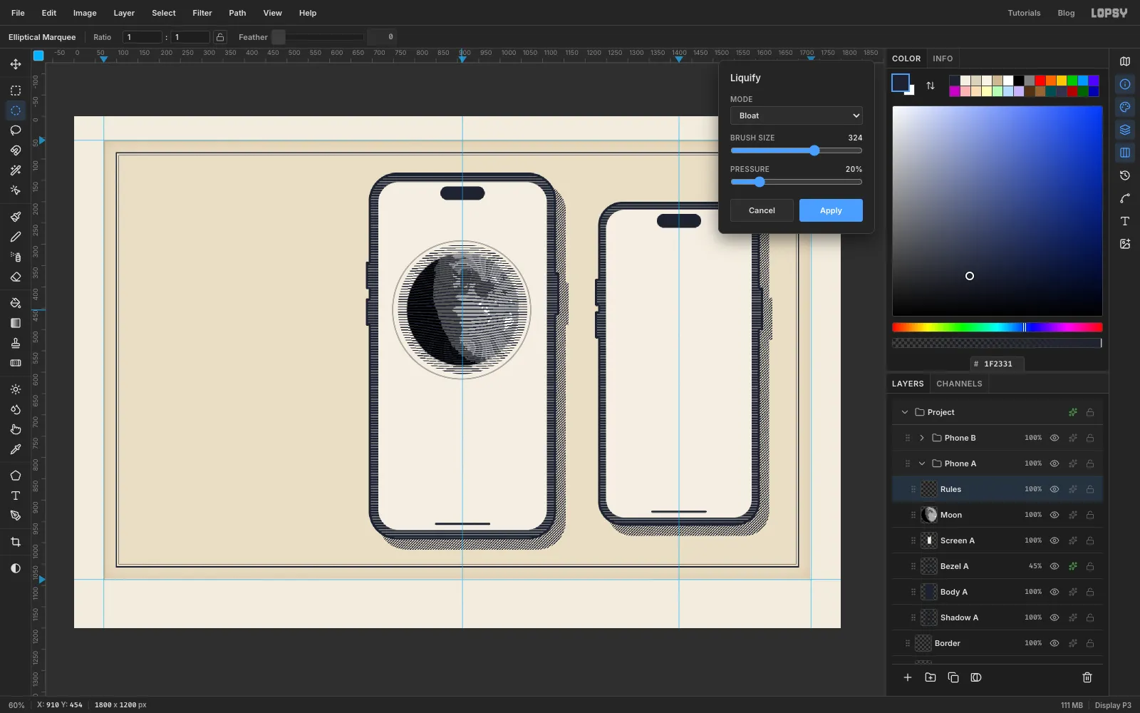Adjust the Pressure slider
1140x713 pixels.
tap(797, 182)
